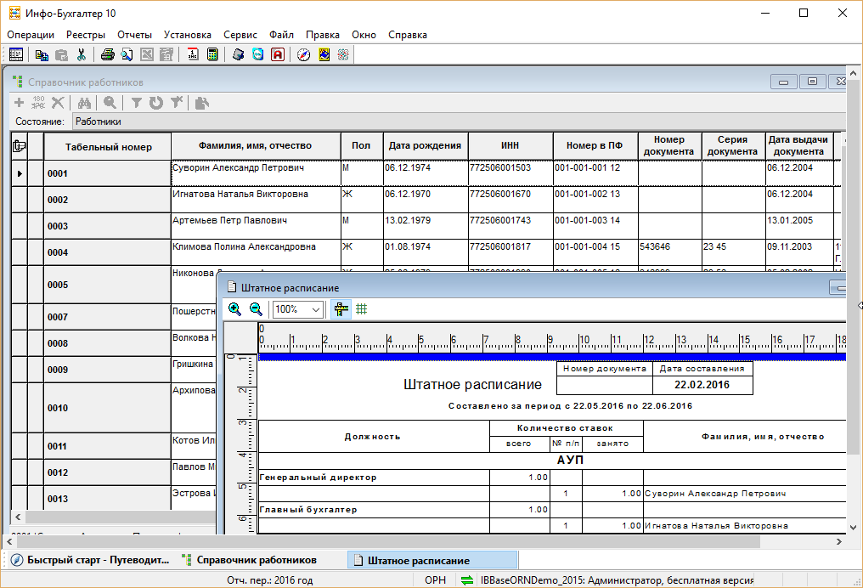Switch to Быстрый старт - Путеводитель tab

90,560
